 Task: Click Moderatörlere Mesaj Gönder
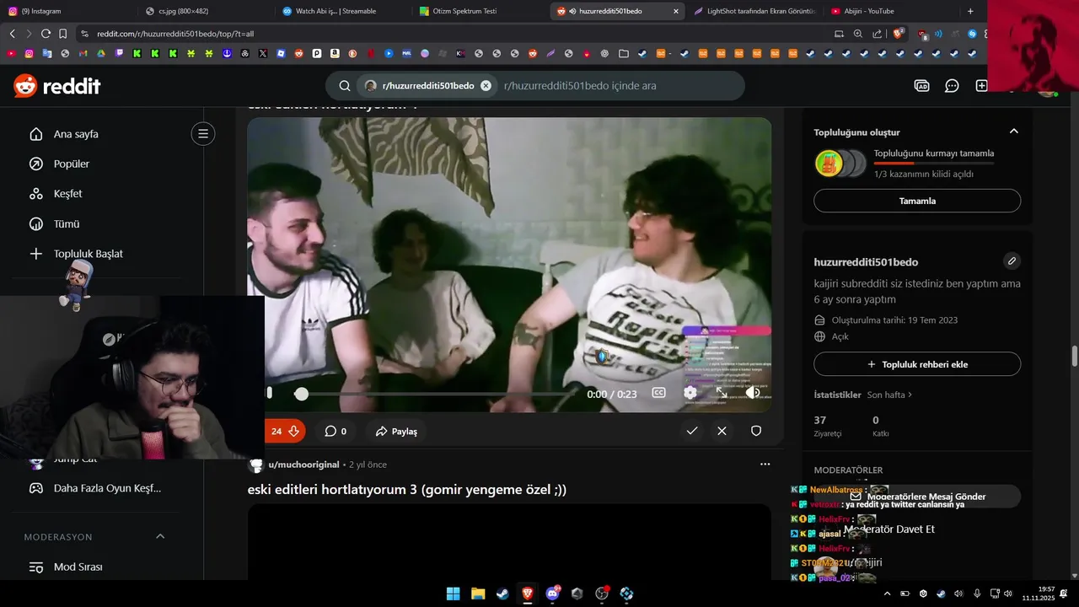pos(917,497)
